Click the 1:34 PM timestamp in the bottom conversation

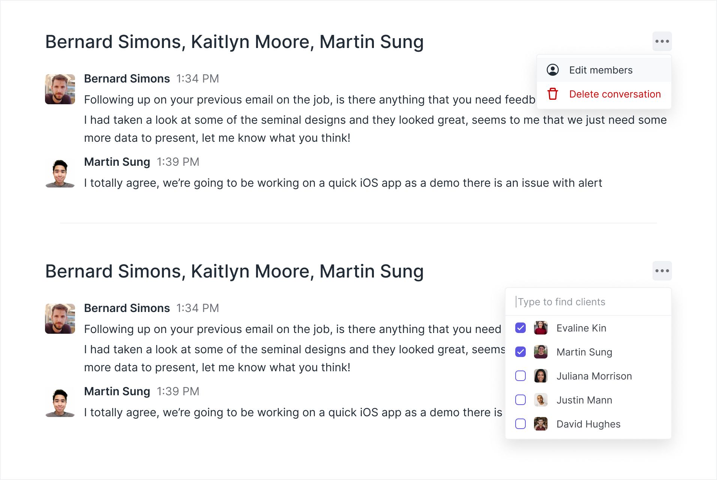198,308
